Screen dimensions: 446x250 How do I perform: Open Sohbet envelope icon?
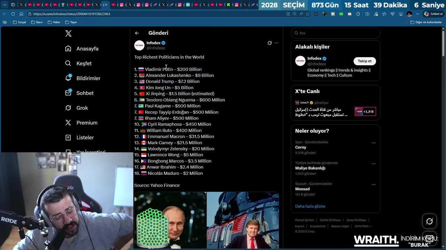[68, 93]
